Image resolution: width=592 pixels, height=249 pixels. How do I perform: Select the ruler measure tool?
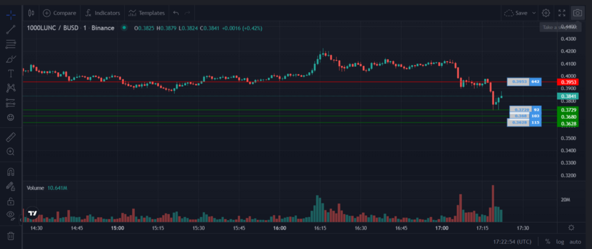click(11, 137)
